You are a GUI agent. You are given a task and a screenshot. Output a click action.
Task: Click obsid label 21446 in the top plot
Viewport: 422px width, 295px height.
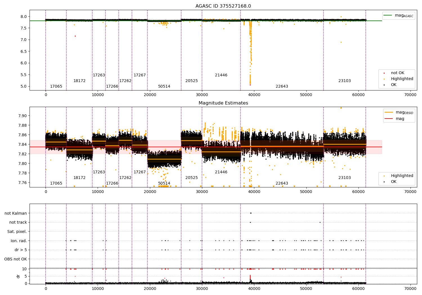(221, 75)
